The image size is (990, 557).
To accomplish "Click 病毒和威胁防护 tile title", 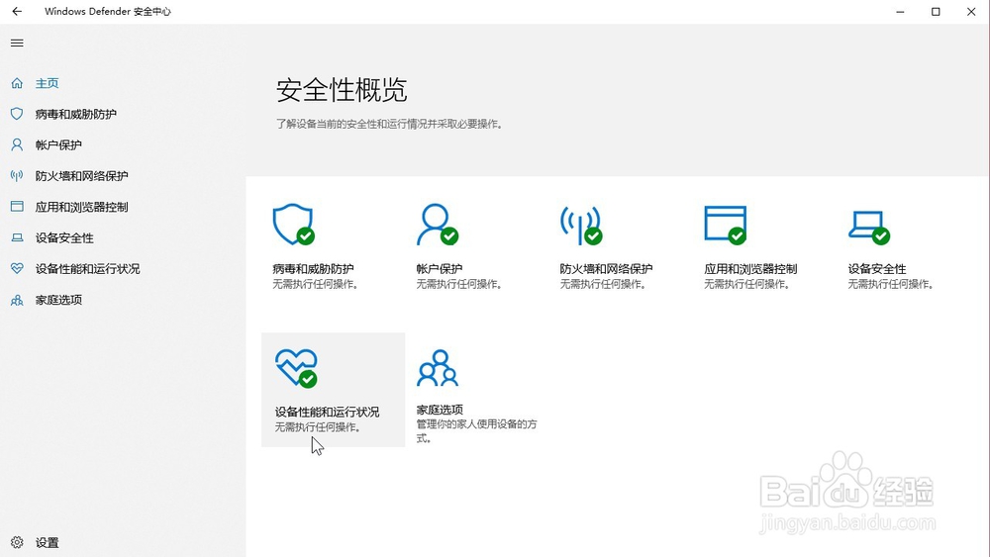I will click(x=313, y=269).
